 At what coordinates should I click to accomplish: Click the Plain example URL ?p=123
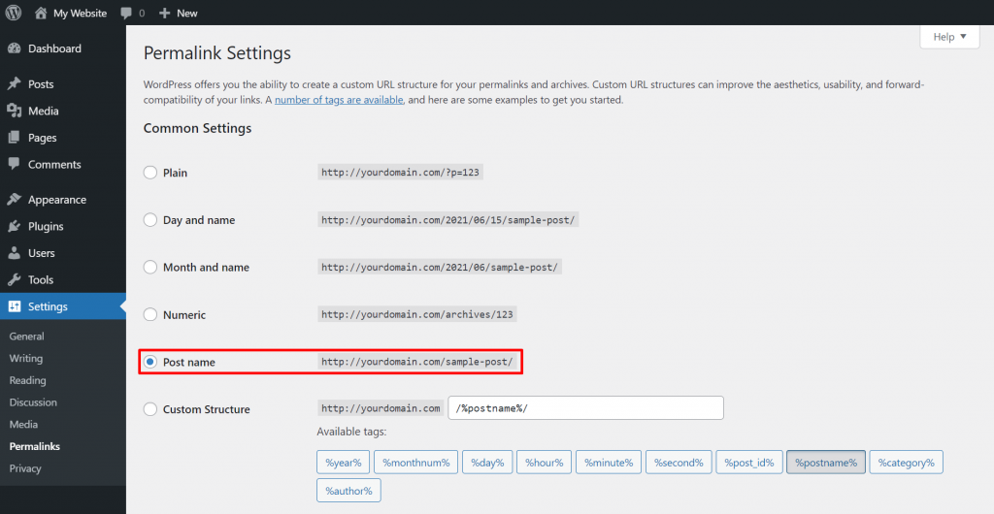pyautogui.click(x=400, y=173)
